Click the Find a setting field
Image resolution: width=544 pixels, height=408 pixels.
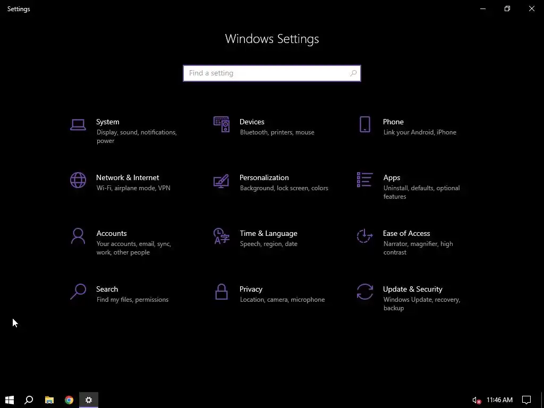tap(272, 73)
